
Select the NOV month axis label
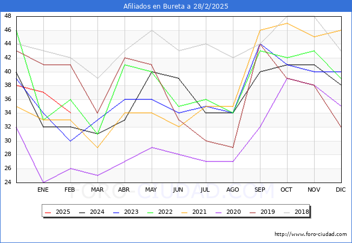pyautogui.click(x=314, y=190)
